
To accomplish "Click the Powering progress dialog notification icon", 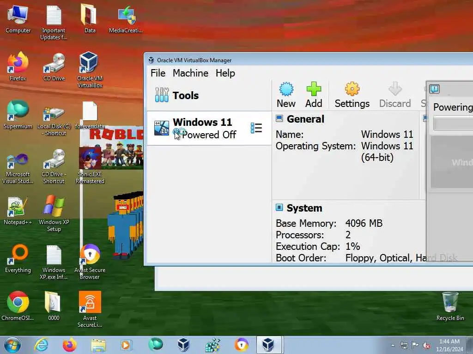I will [434, 89].
